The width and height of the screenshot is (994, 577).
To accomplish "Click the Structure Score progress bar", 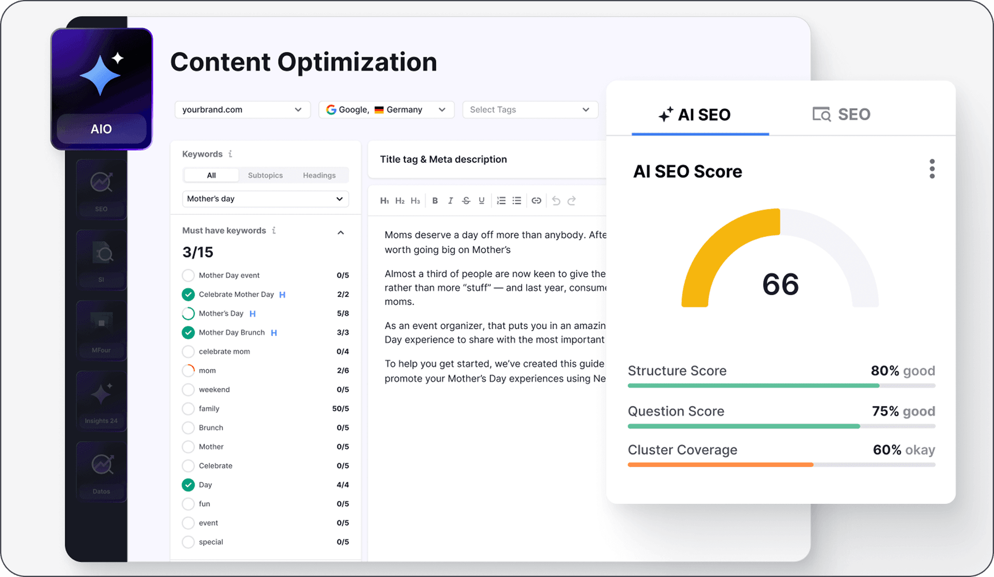I will click(781, 385).
